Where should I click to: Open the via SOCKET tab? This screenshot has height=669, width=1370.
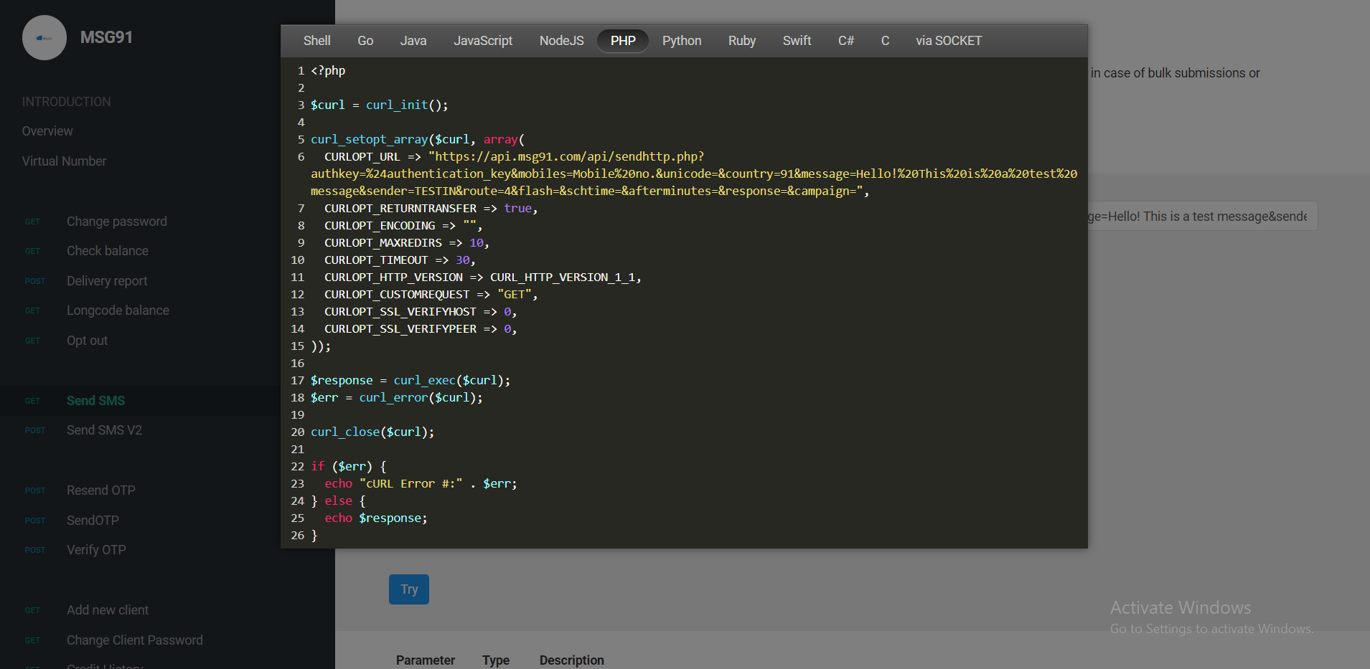point(949,41)
